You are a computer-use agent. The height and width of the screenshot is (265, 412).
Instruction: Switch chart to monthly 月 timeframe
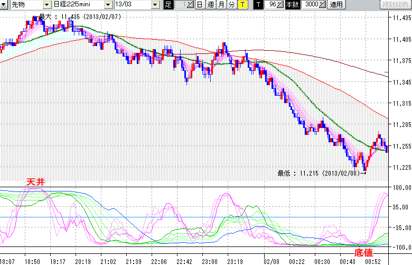[x=221, y=5]
